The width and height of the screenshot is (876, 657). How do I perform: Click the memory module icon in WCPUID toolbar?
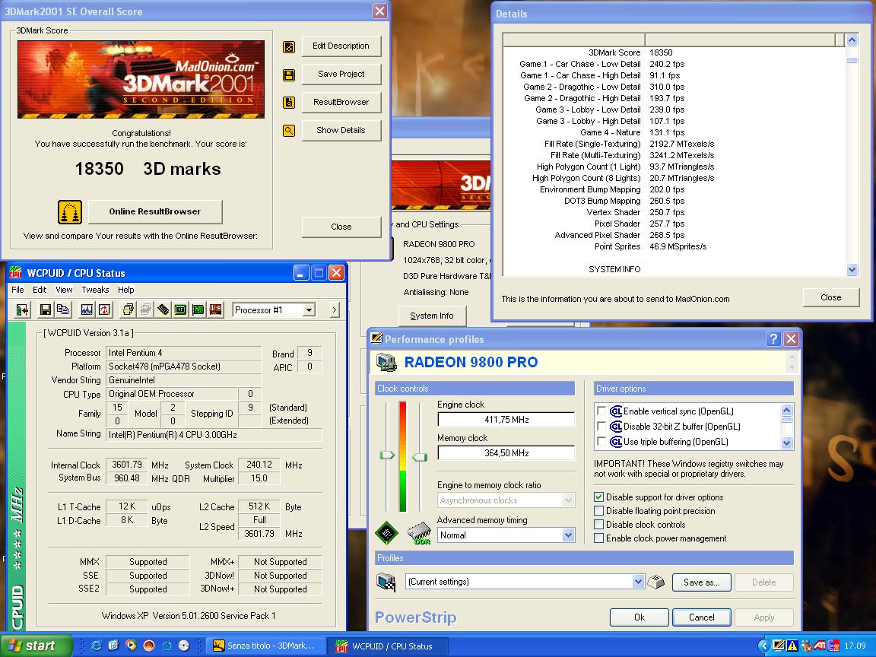point(163,309)
